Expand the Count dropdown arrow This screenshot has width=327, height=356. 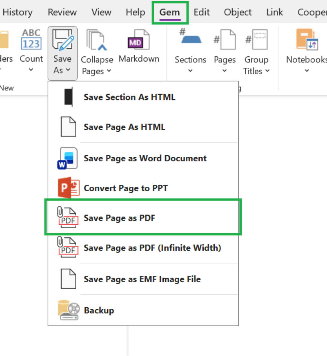(x=31, y=70)
